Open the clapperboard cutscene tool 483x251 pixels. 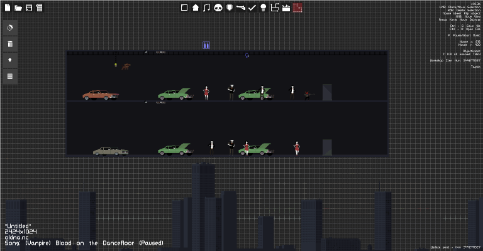click(286, 8)
